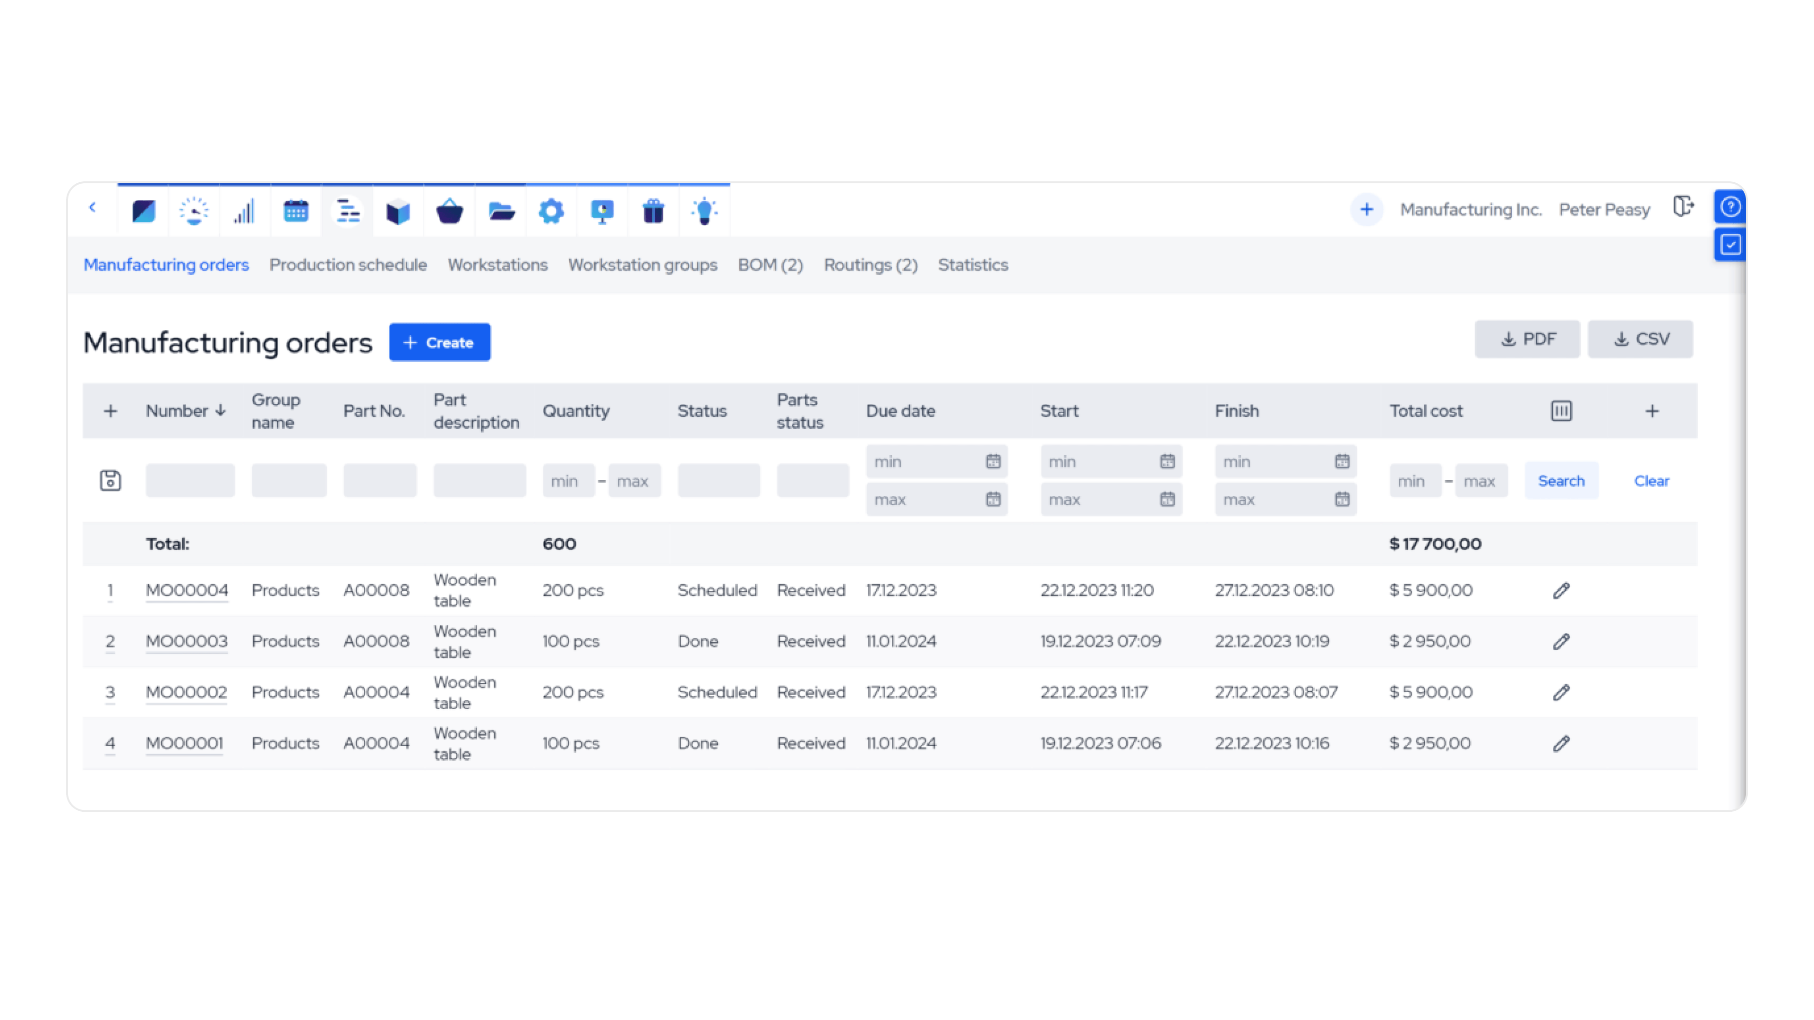Screen dimensions: 1814x1020
Task: Open the column chooser icon
Action: click(1560, 410)
